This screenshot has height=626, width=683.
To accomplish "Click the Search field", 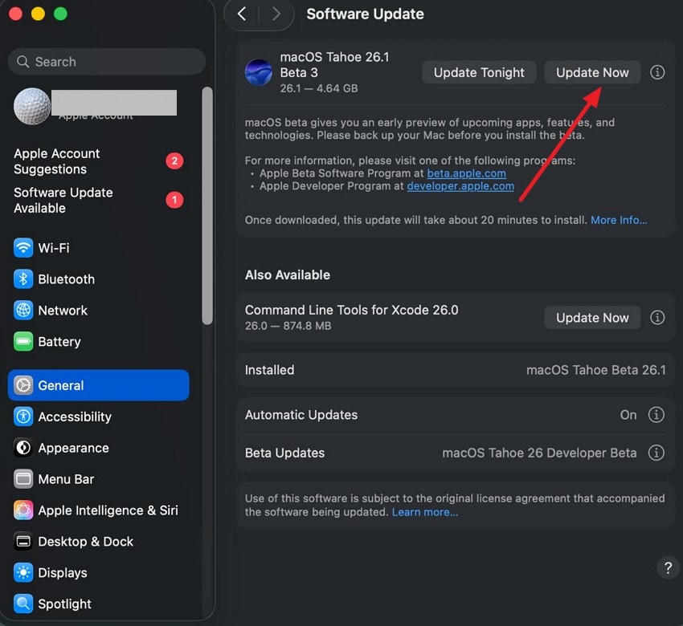I will [x=107, y=62].
